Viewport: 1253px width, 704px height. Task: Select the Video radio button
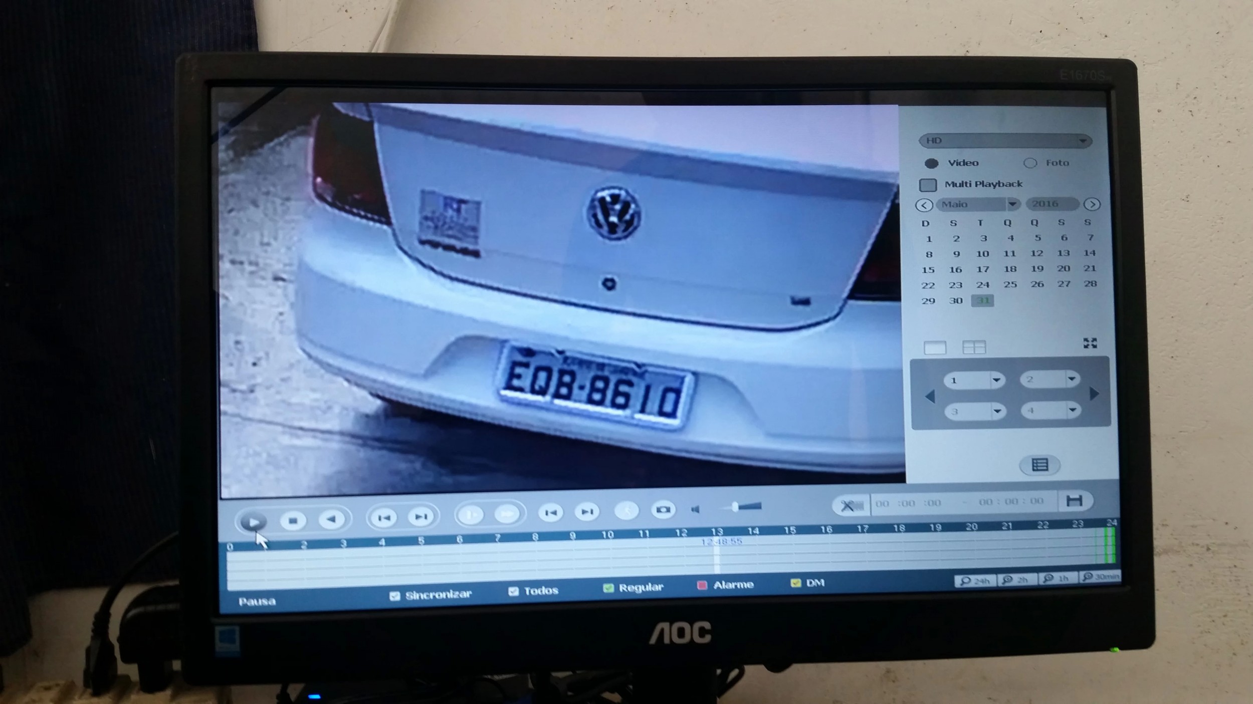point(931,163)
